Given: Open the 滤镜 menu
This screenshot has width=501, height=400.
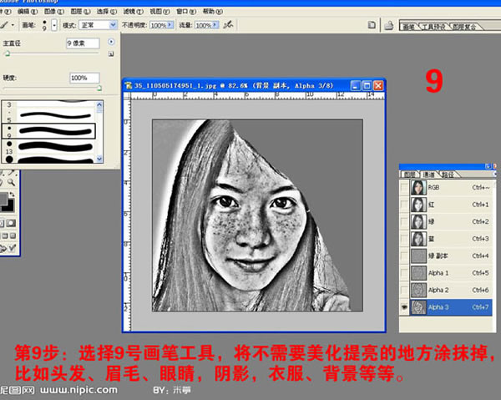Looking at the screenshot, I should pyautogui.click(x=133, y=12).
